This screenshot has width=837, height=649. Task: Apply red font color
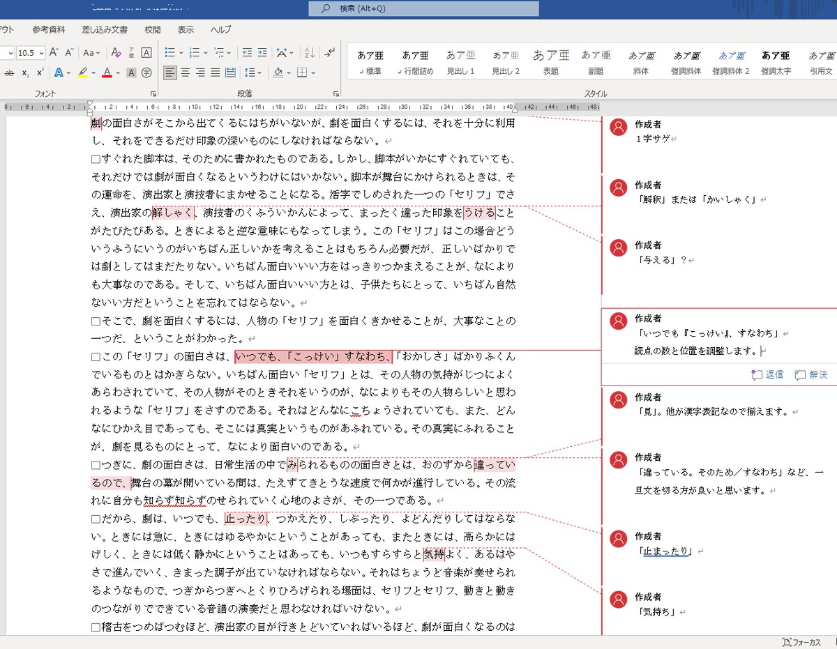click(x=107, y=72)
